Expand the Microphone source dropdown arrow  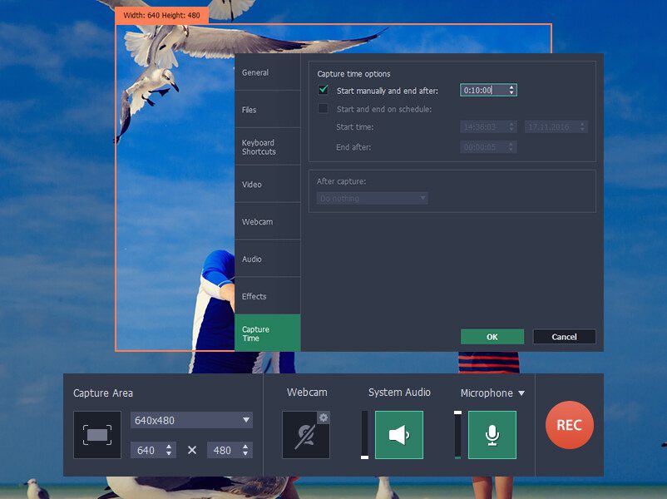pyautogui.click(x=521, y=393)
